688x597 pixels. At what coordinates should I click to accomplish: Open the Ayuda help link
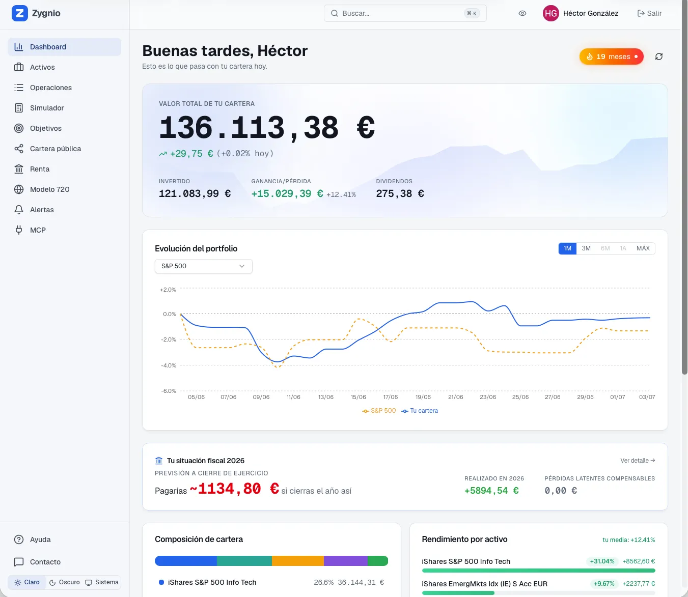click(64, 539)
